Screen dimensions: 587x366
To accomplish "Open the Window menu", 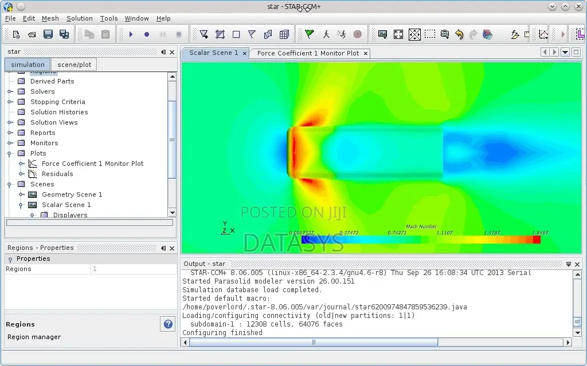I will click(x=136, y=18).
